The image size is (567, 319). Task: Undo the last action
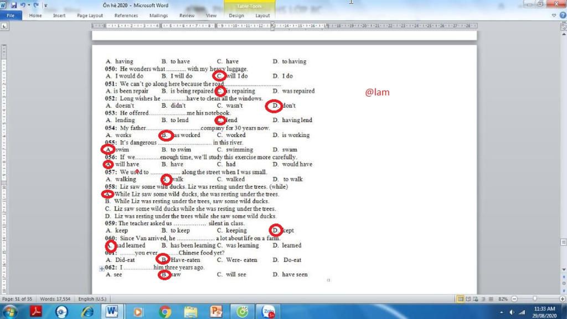pyautogui.click(x=23, y=5)
